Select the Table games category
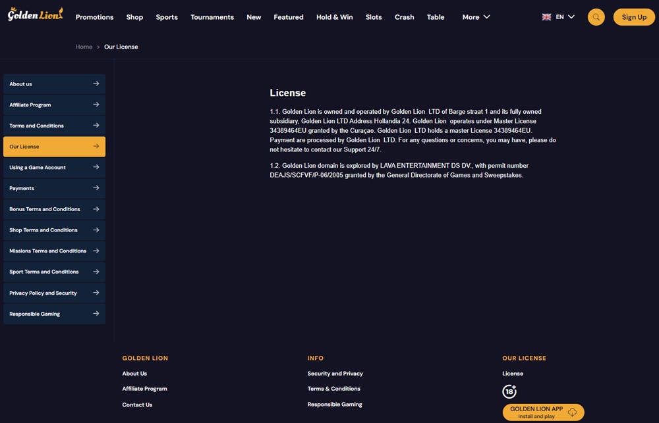 pyautogui.click(x=436, y=17)
